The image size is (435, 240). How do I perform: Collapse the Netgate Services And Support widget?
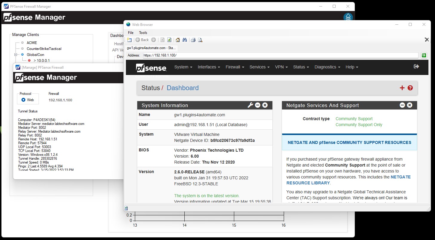pyautogui.click(x=402, y=105)
